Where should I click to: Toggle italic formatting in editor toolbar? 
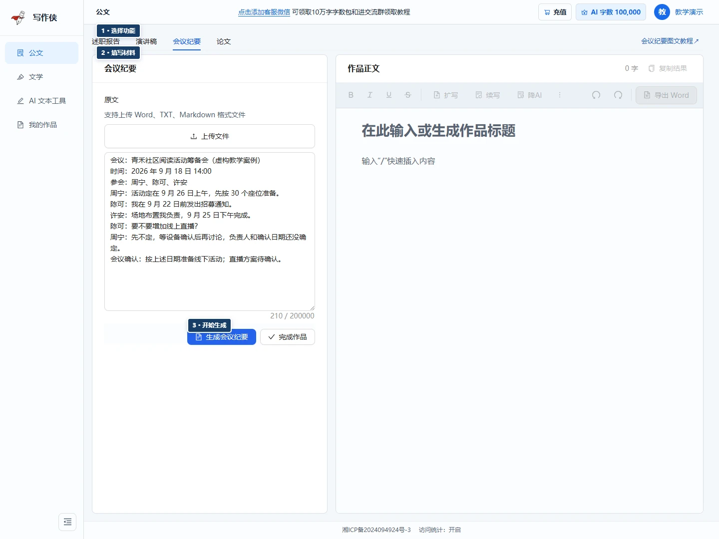coord(370,95)
